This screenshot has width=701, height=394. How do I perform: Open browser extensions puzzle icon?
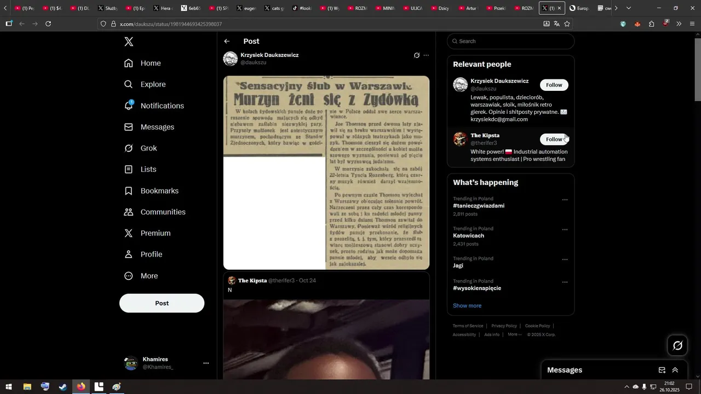point(651,24)
